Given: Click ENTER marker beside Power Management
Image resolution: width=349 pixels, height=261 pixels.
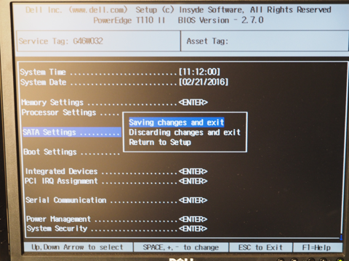Looking at the screenshot, I should point(193,219).
